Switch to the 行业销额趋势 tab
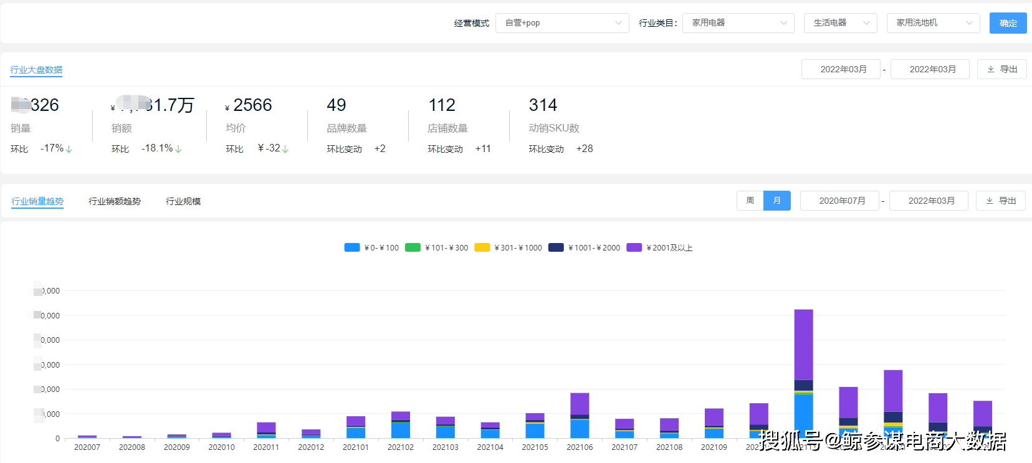Viewport: 1032px width, 463px height. coord(115,201)
